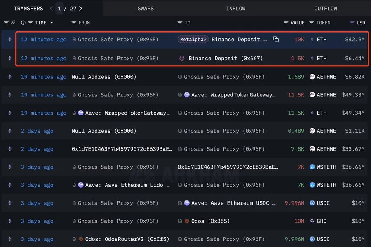371x247 pixels.
Task: Click Null Address (0x000) sending 0.489 AETHWE
Action: click(x=104, y=131)
